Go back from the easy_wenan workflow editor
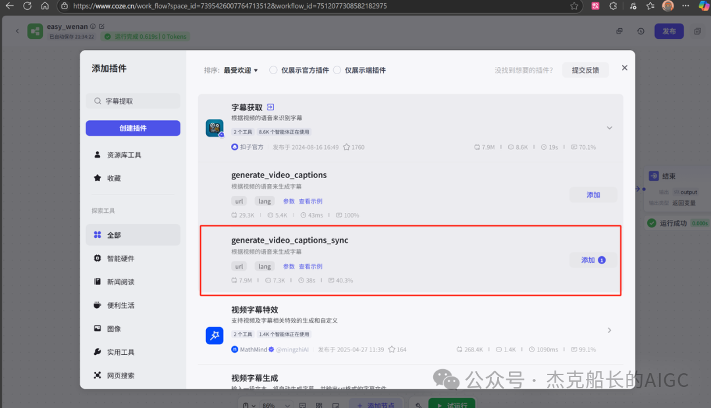The image size is (711, 408). (x=17, y=32)
